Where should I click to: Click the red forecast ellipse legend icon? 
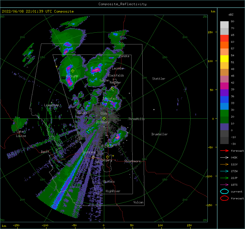pos(224,198)
